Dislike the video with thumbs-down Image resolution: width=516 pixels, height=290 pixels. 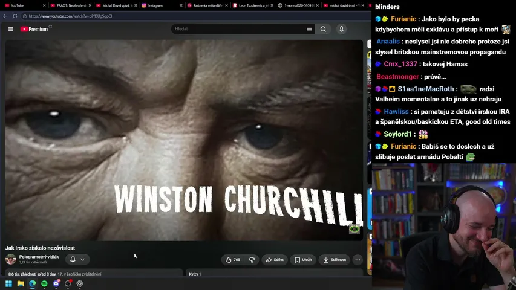[x=252, y=260]
